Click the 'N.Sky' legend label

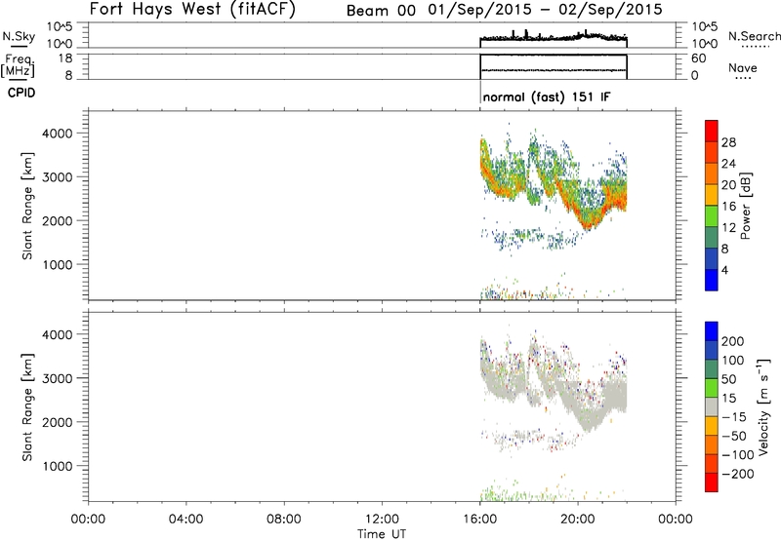(x=19, y=36)
